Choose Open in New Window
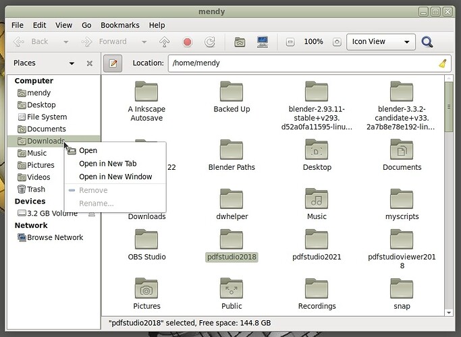The width and height of the screenshot is (461, 337). click(x=115, y=177)
